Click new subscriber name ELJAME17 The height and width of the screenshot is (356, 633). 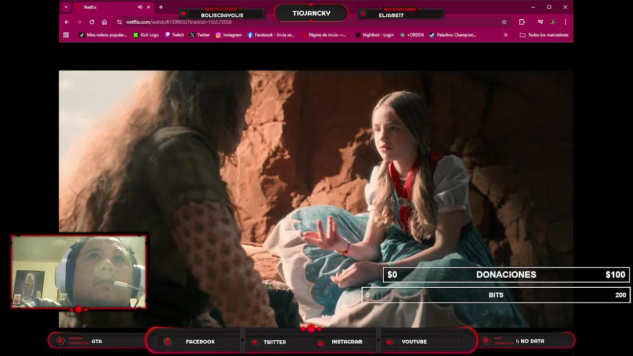(x=391, y=15)
